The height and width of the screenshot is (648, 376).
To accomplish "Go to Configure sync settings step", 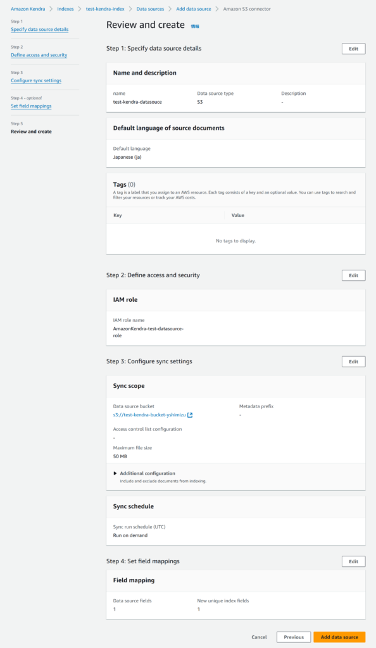I will click(x=36, y=80).
